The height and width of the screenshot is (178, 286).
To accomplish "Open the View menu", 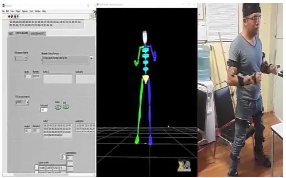I will [x=12, y=11].
